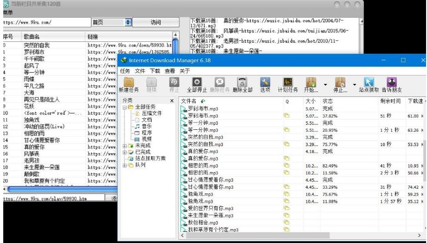Select 我和草原有个约定.mp3 in download list

[302, 230]
